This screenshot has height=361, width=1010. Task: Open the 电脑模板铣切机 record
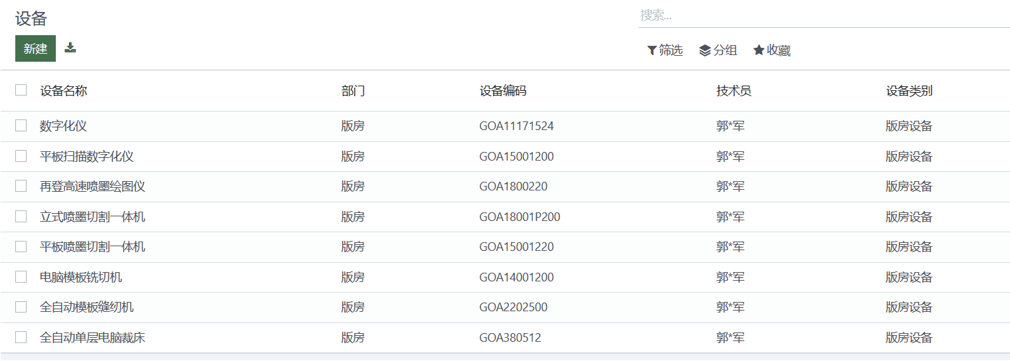81,277
